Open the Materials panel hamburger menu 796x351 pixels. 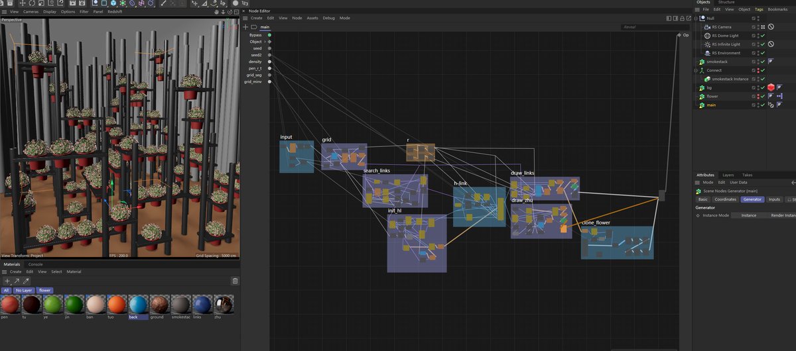(x=5, y=272)
